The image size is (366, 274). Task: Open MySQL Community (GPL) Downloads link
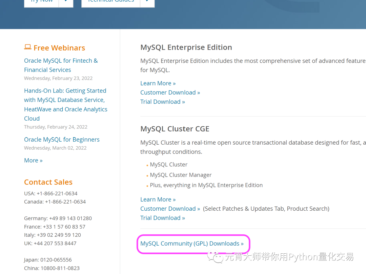192,244
